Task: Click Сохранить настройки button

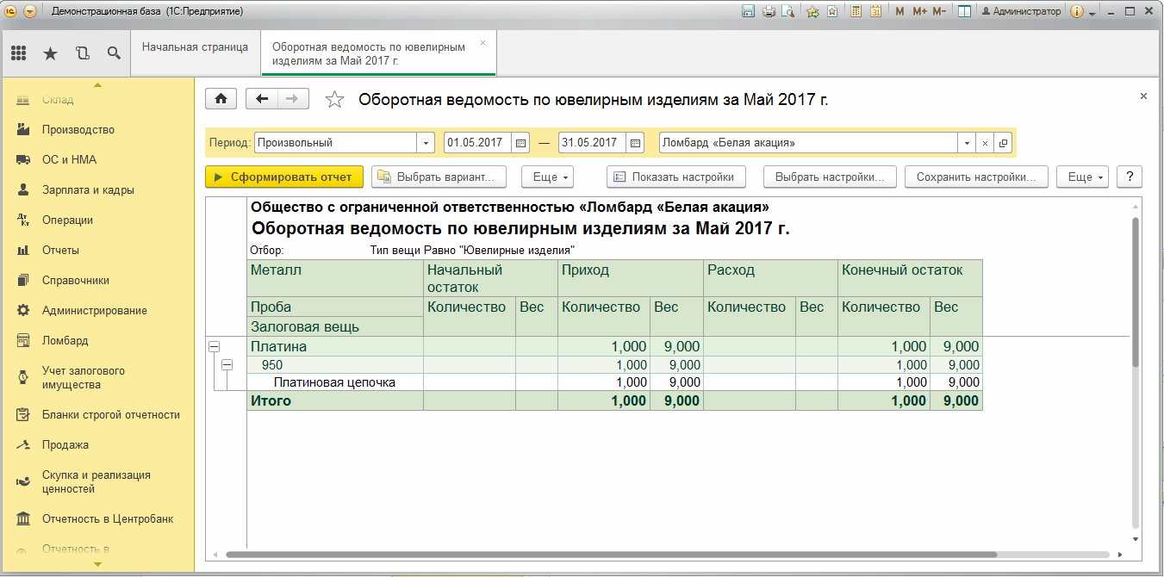Action: tap(975, 177)
